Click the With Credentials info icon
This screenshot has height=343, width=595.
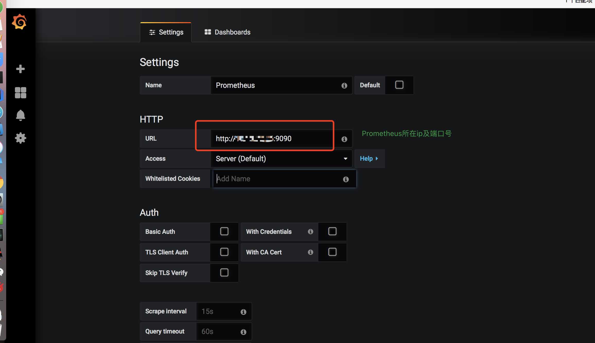point(310,231)
